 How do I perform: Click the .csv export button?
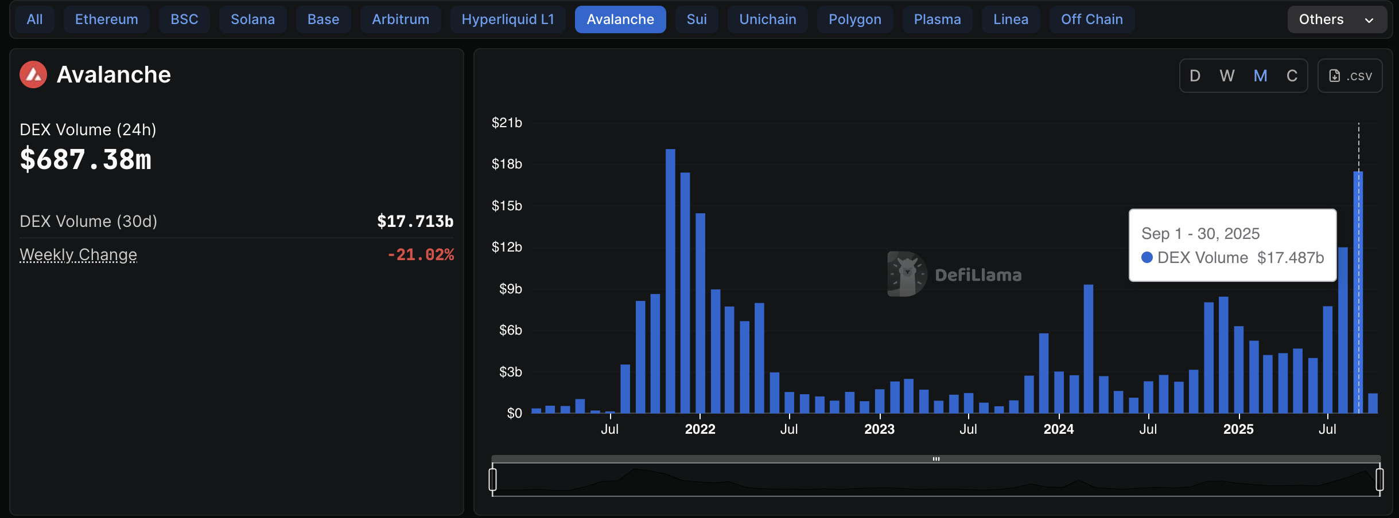(x=1350, y=75)
